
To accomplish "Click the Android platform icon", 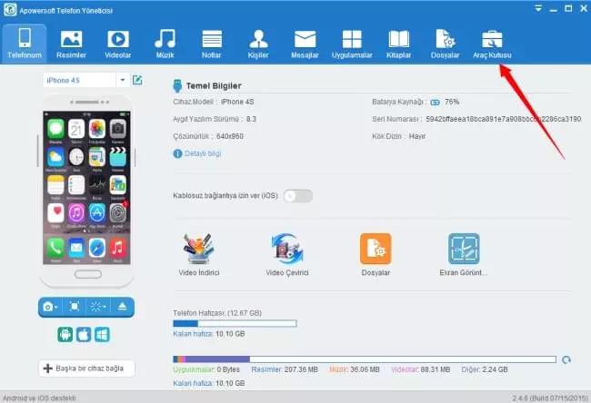I will [65, 334].
